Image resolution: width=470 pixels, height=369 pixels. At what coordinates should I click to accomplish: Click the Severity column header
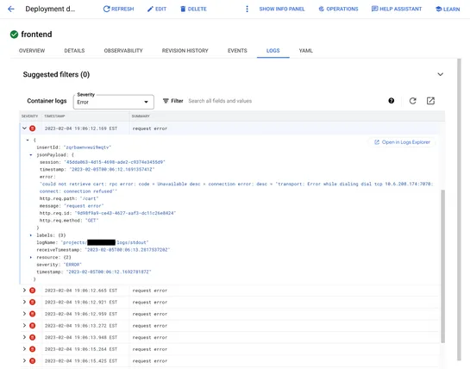coord(29,116)
